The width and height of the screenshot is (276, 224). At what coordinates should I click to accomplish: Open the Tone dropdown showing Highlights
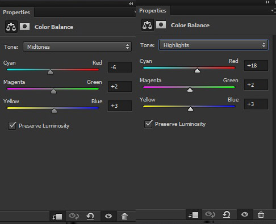pyautogui.click(x=214, y=45)
